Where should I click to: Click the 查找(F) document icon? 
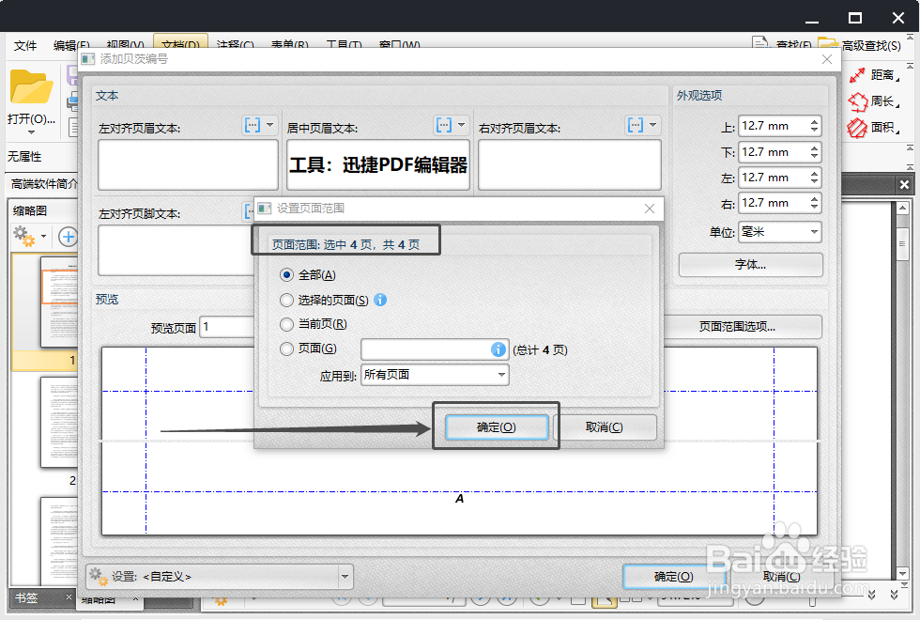click(x=759, y=43)
